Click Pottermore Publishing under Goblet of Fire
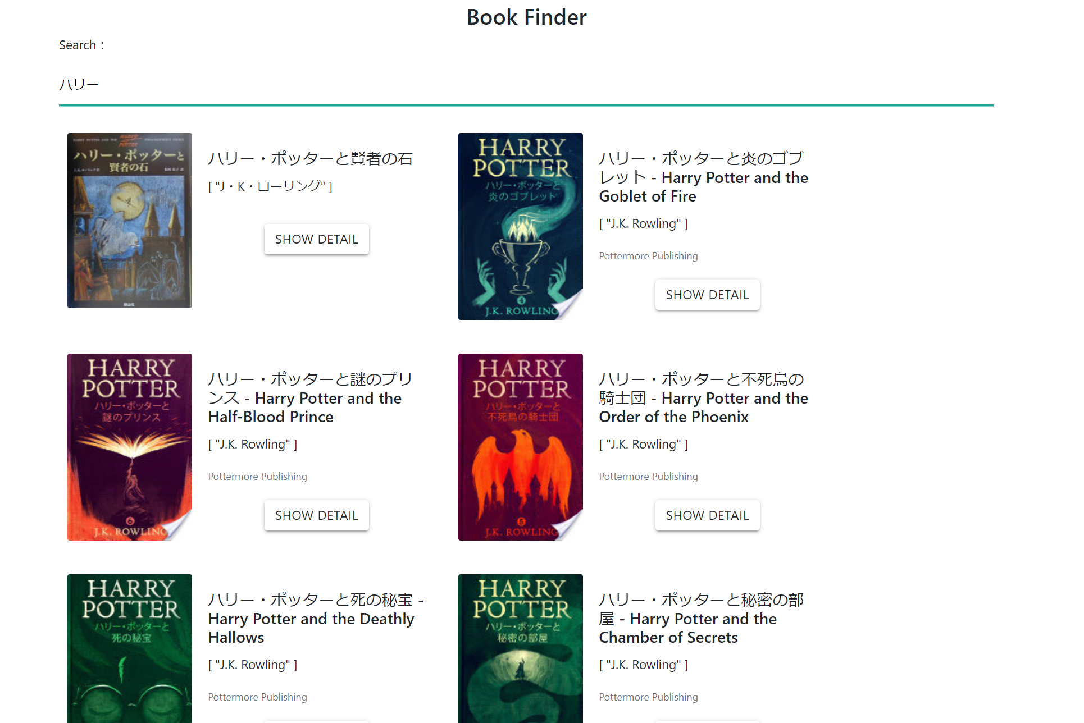1084x723 pixels. pos(648,256)
